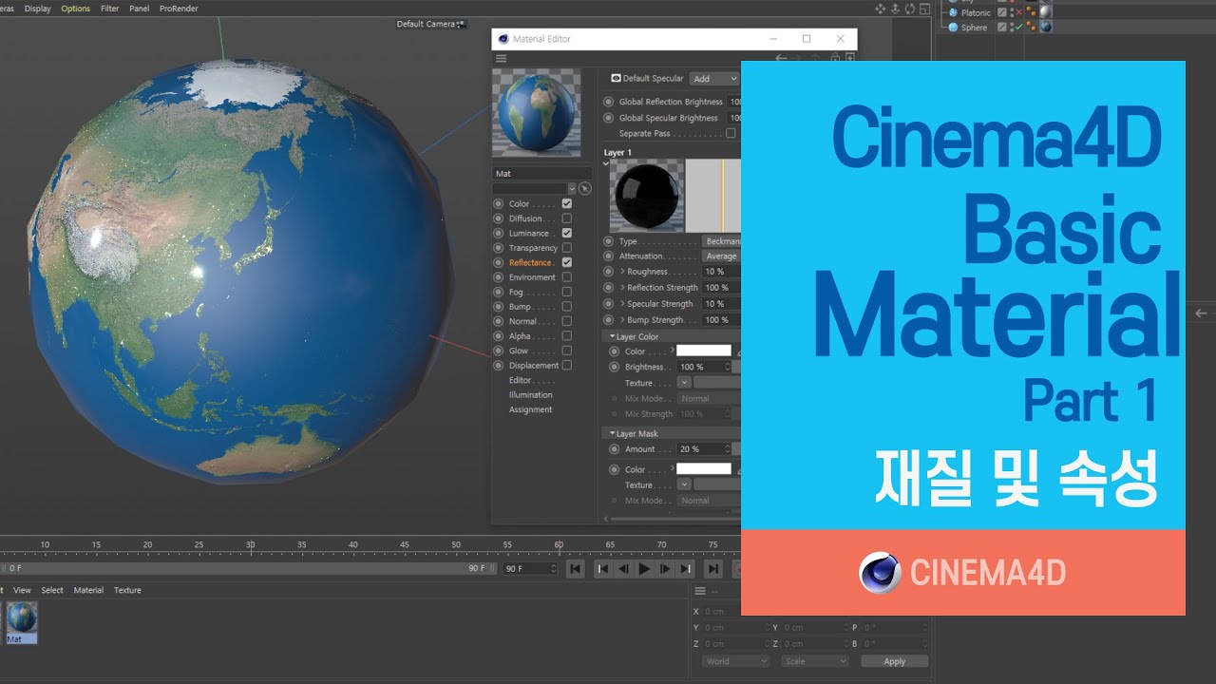Enable the Glow channel checkbox

(x=567, y=351)
